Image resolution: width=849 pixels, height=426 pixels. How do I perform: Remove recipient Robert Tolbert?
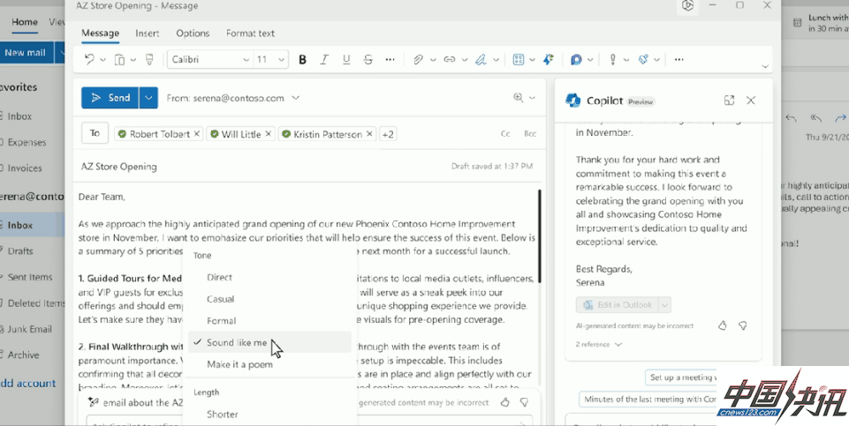[197, 133]
